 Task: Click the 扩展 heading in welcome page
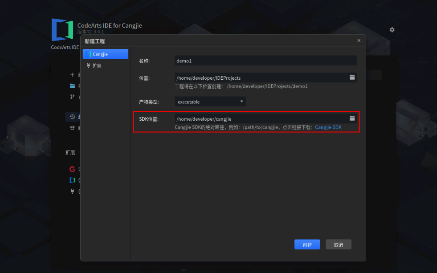[x=70, y=152]
